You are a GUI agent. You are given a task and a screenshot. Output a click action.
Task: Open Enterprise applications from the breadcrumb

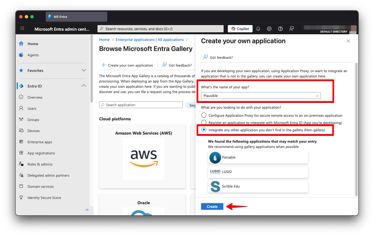(x=150, y=40)
